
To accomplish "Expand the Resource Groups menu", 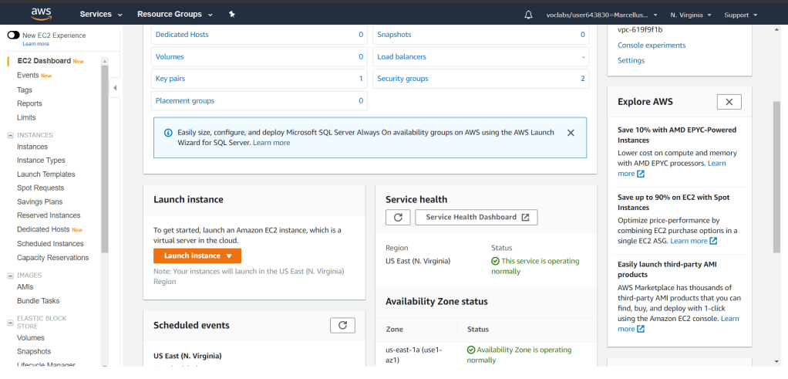I will [174, 15].
